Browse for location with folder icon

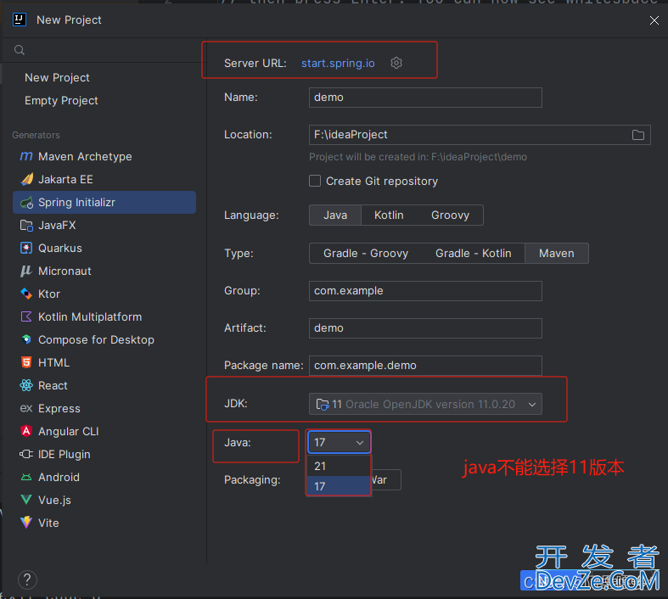pyautogui.click(x=637, y=135)
